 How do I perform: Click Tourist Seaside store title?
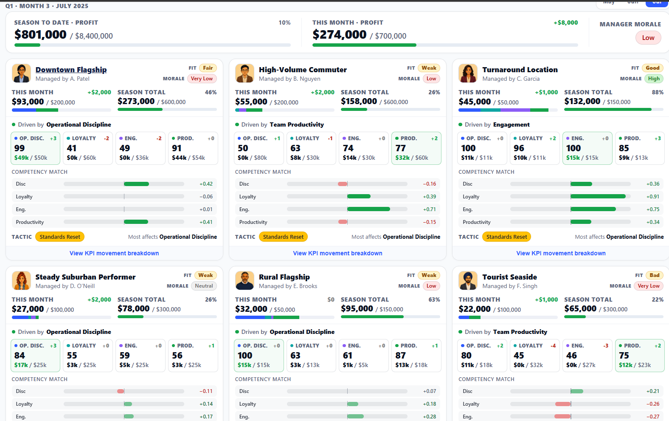(509, 277)
